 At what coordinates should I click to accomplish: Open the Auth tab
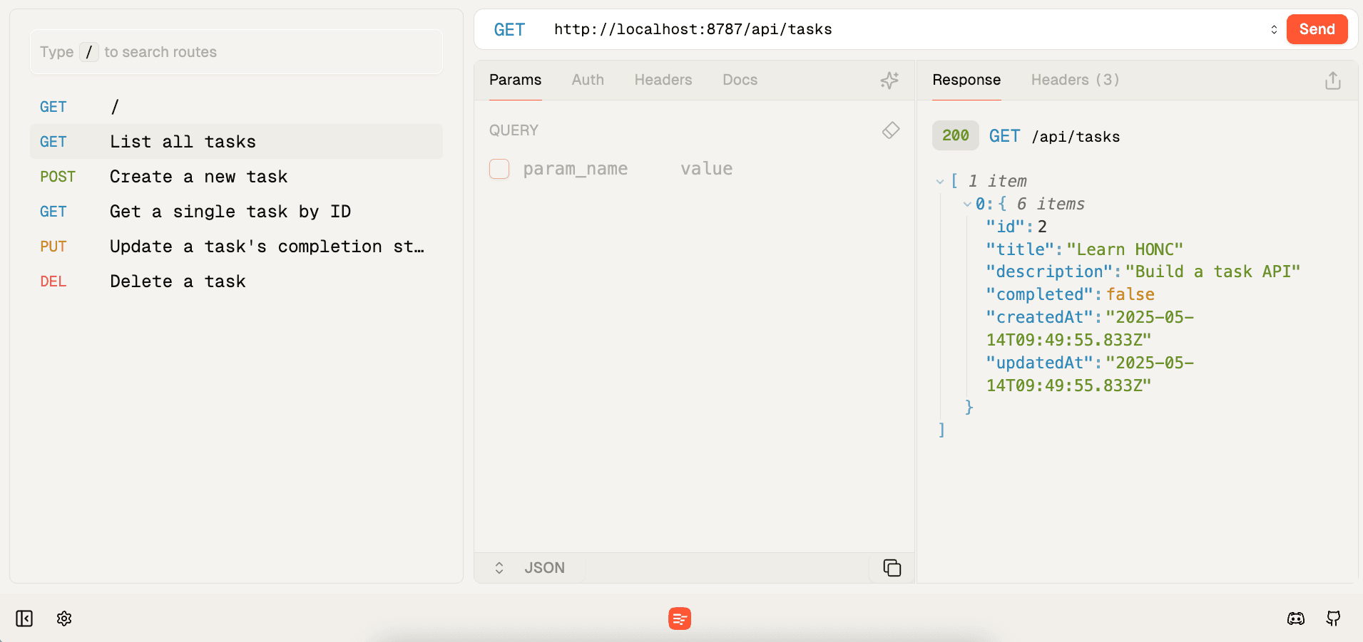(587, 81)
